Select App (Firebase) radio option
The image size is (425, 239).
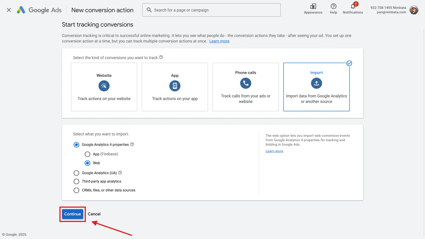87,154
